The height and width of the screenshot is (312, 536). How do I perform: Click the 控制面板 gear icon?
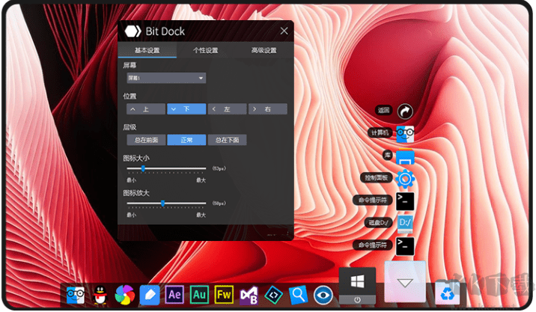coord(405,178)
